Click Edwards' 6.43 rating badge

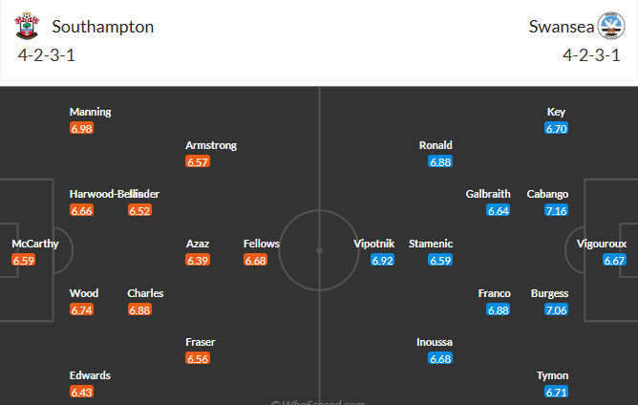click(81, 392)
